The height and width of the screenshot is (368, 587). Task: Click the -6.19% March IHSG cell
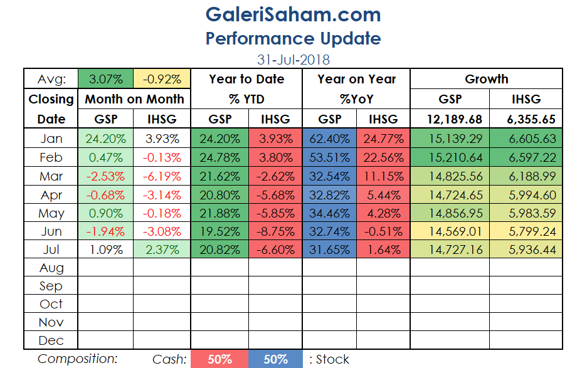[x=162, y=174]
